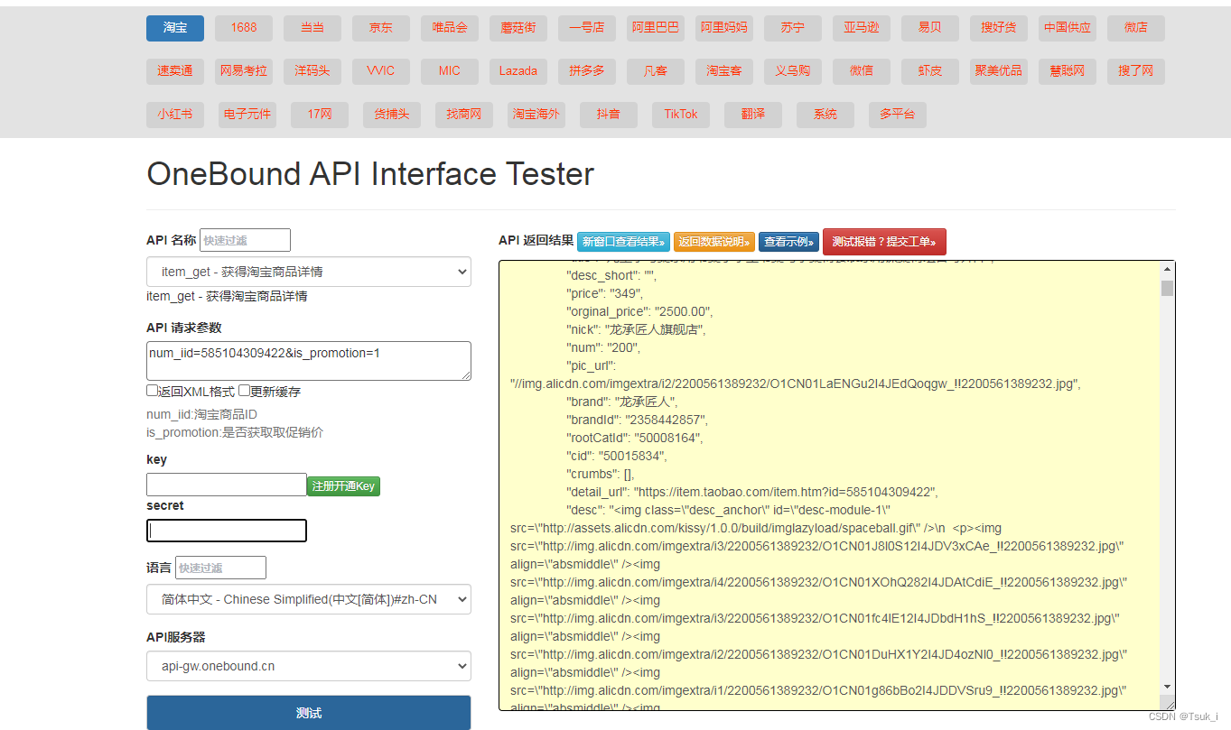This screenshot has width=1231, height=730.
Task: Switch to the 中国供应 tab
Action: [1068, 28]
